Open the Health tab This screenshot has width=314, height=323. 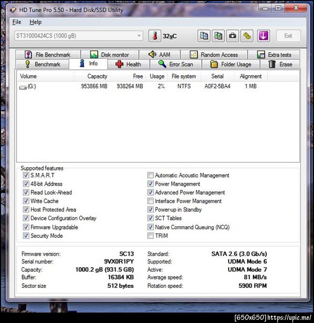point(128,64)
